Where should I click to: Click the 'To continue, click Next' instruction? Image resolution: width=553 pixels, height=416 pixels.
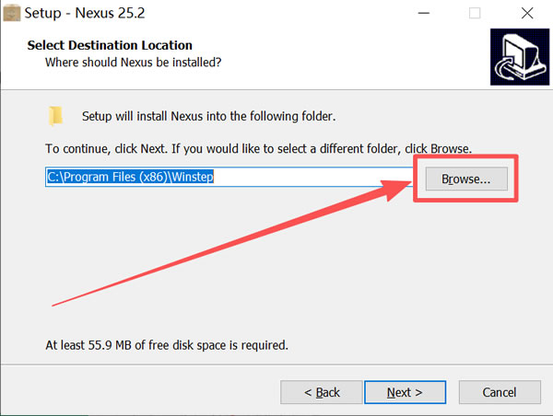click(x=258, y=149)
